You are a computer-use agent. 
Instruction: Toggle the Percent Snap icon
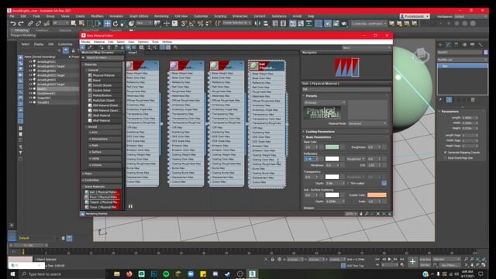200,23
